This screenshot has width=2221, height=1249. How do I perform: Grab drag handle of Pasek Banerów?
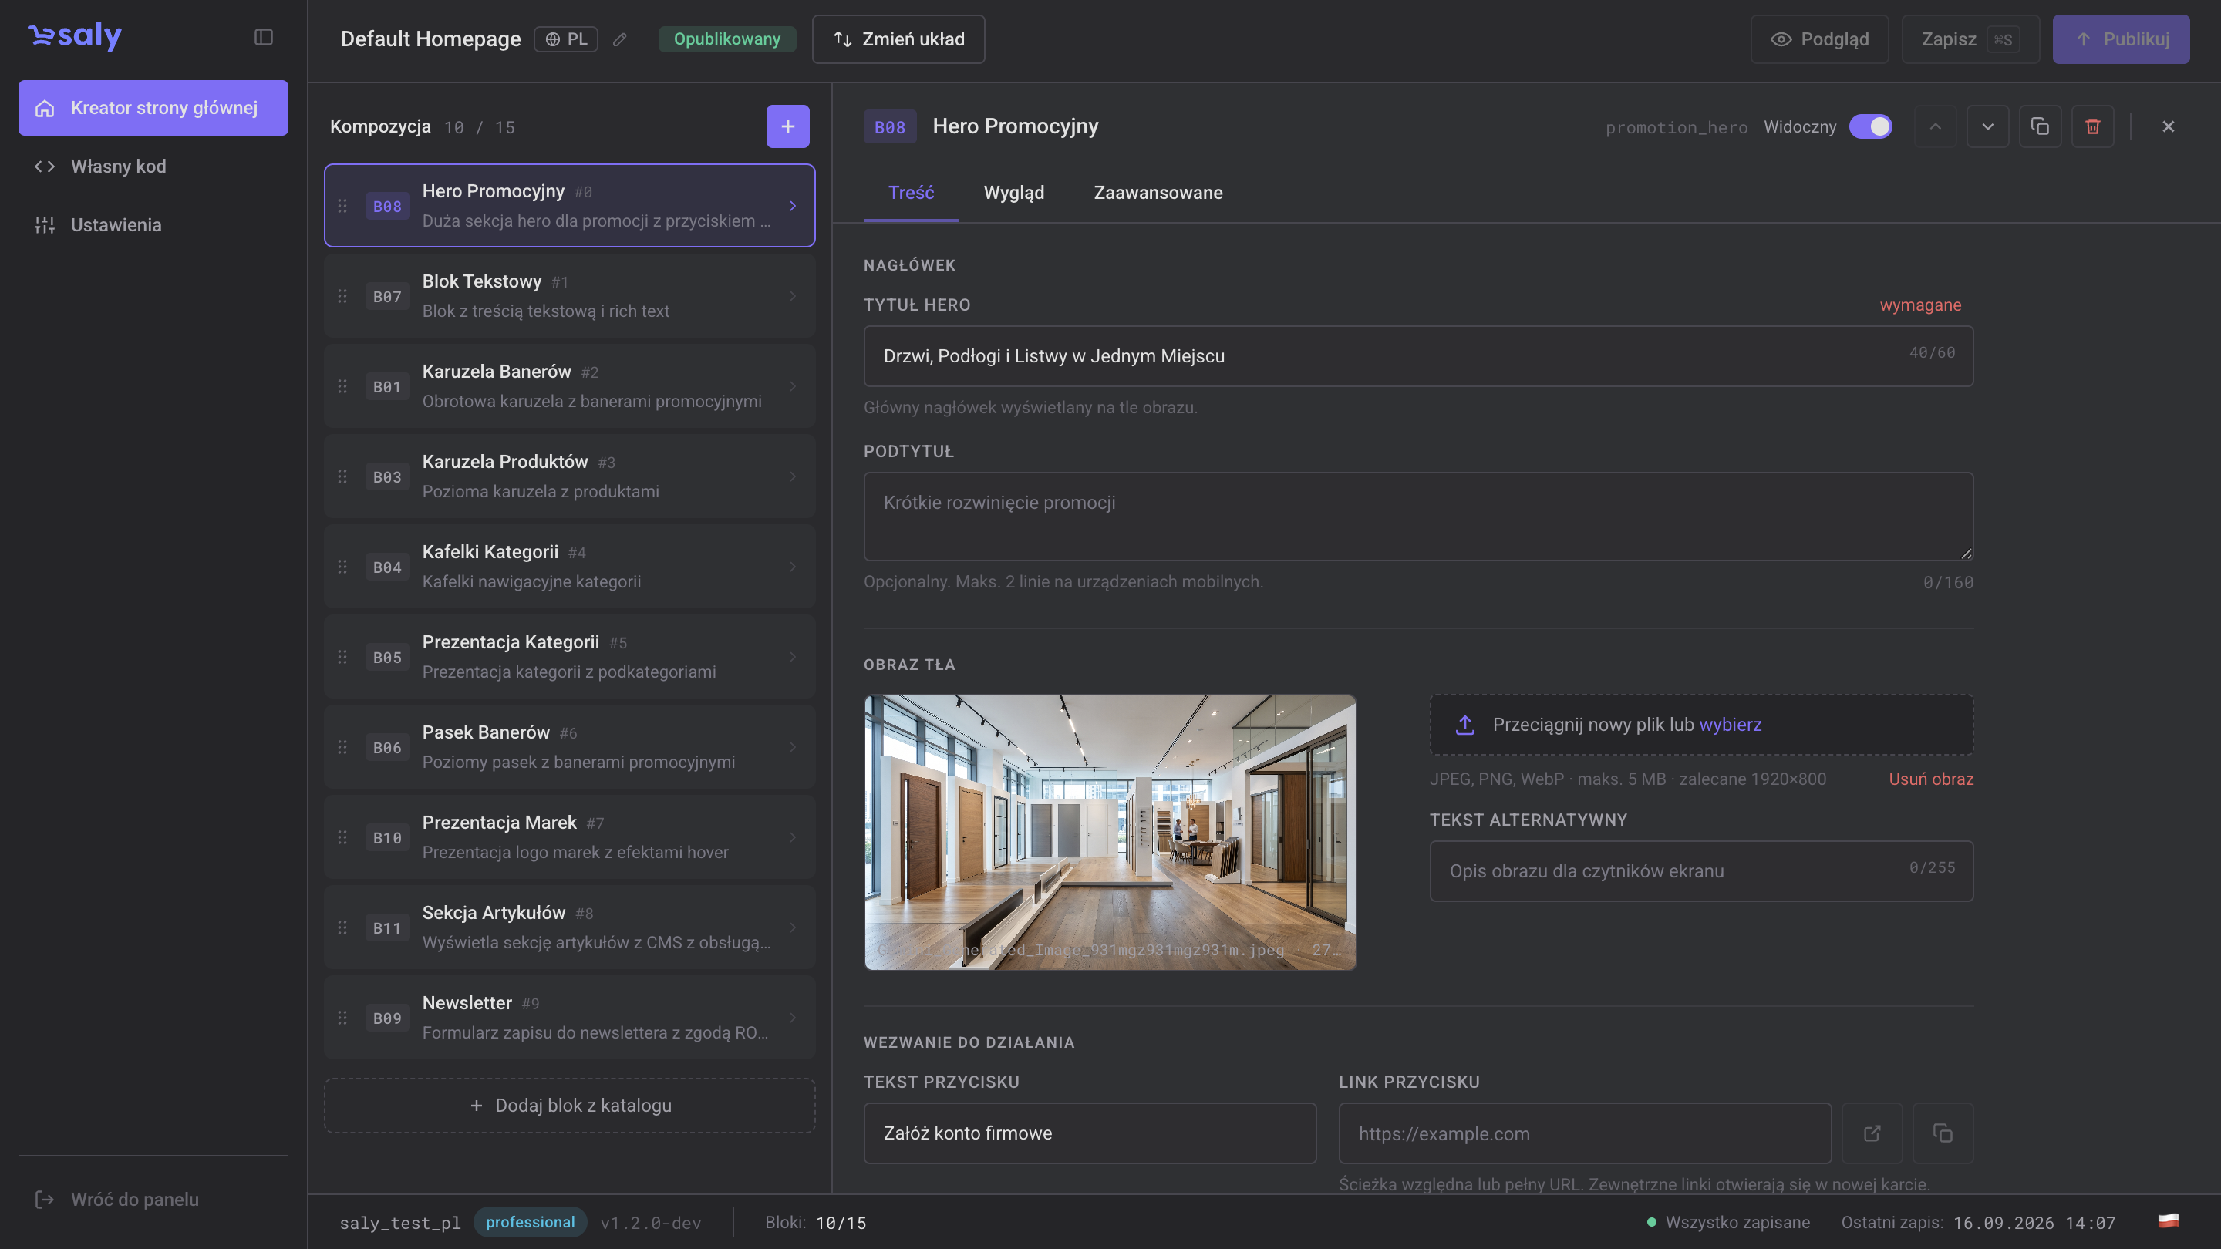coord(342,746)
